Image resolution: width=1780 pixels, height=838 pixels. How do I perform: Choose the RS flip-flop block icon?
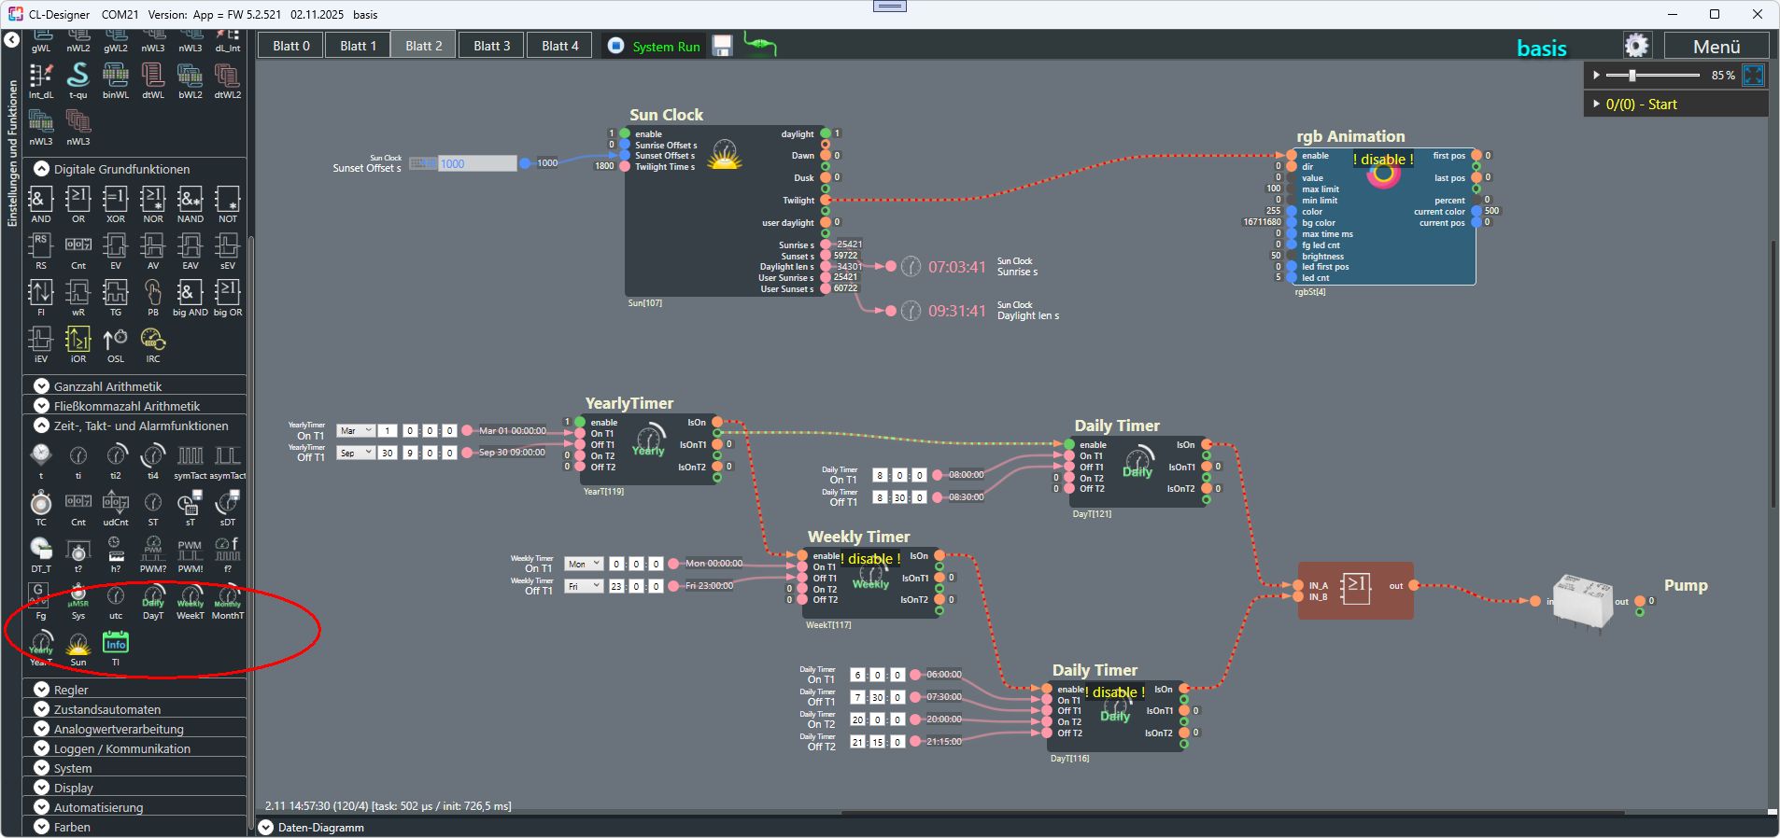coord(40,246)
